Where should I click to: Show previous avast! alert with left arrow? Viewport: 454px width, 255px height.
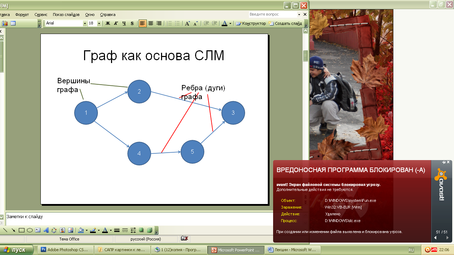tap(436, 238)
